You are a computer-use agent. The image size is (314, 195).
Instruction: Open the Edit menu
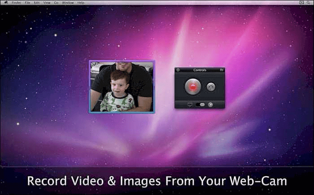coord(36,3)
